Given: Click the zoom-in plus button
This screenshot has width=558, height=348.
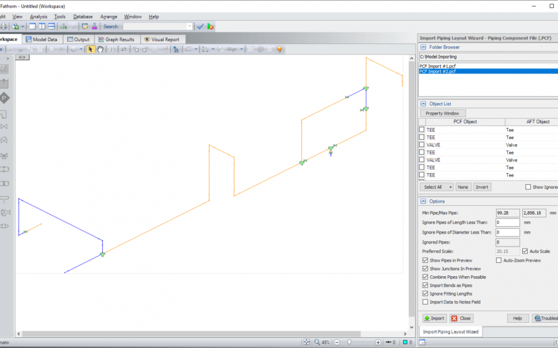Looking at the screenshot, I should point(378,342).
